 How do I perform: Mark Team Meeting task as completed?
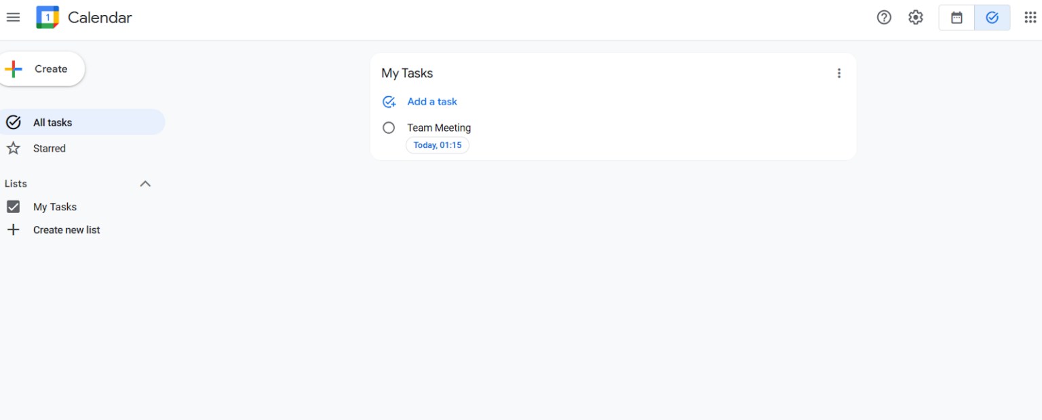point(389,128)
